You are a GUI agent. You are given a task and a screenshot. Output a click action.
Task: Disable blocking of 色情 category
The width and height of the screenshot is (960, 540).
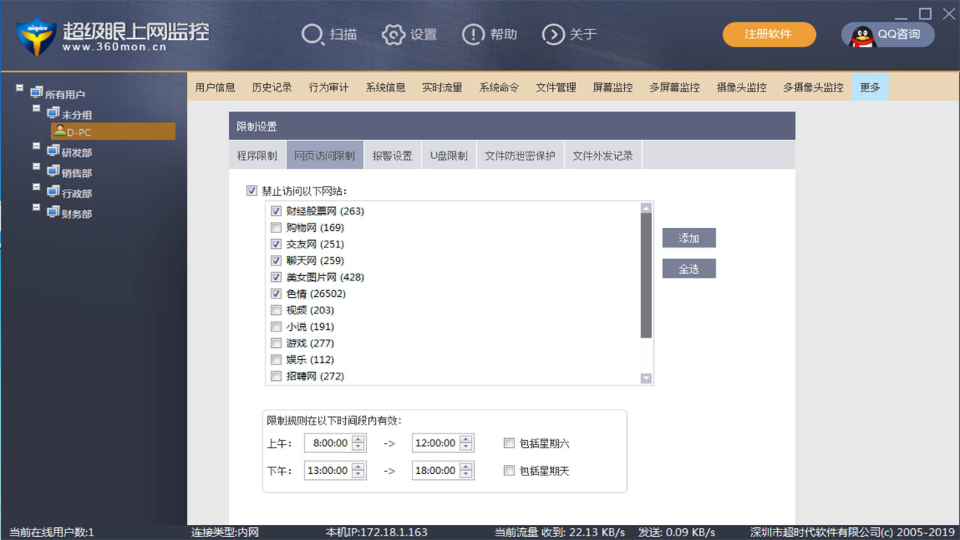pos(276,293)
